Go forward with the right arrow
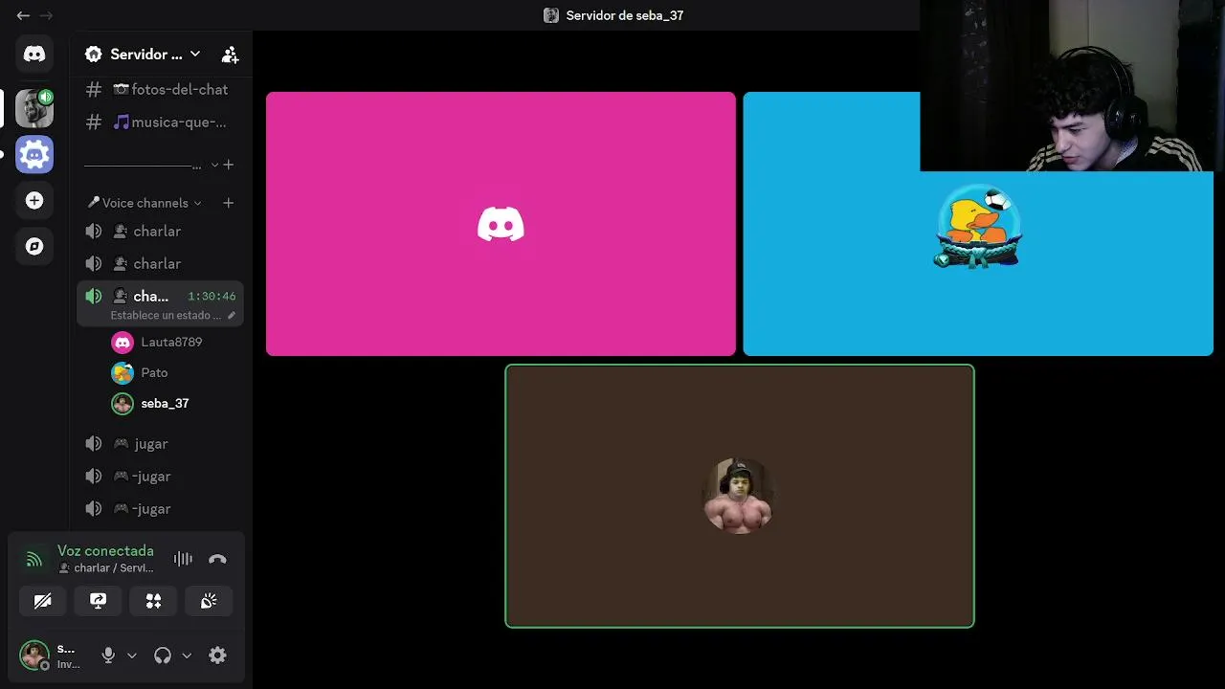 46,15
